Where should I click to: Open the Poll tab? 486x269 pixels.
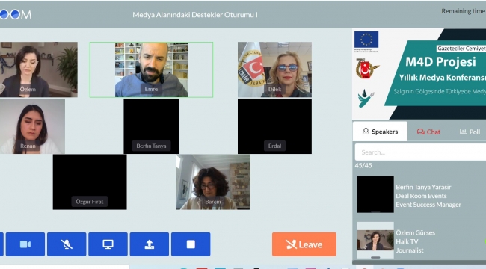tap(470, 132)
